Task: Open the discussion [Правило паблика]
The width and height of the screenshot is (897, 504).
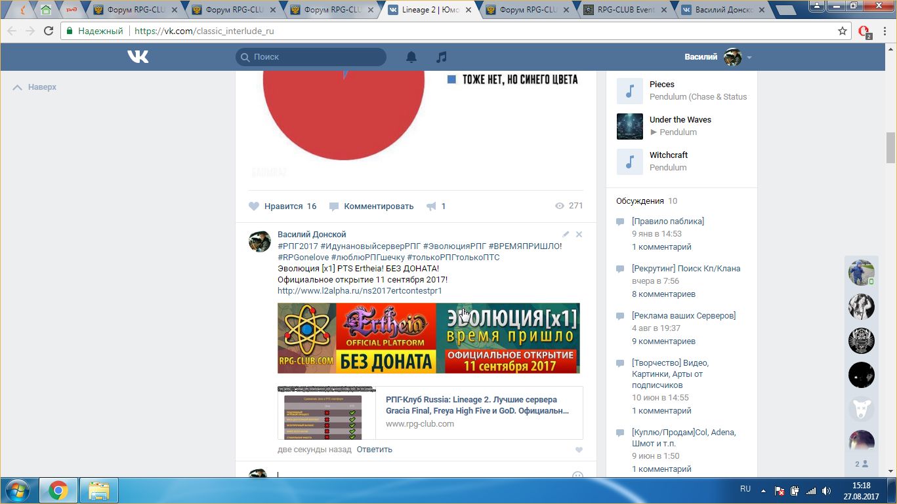Action: (x=668, y=221)
